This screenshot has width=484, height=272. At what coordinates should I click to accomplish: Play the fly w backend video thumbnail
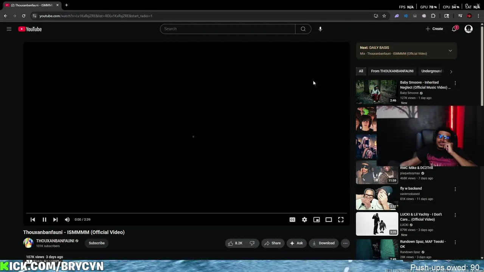[377, 198]
